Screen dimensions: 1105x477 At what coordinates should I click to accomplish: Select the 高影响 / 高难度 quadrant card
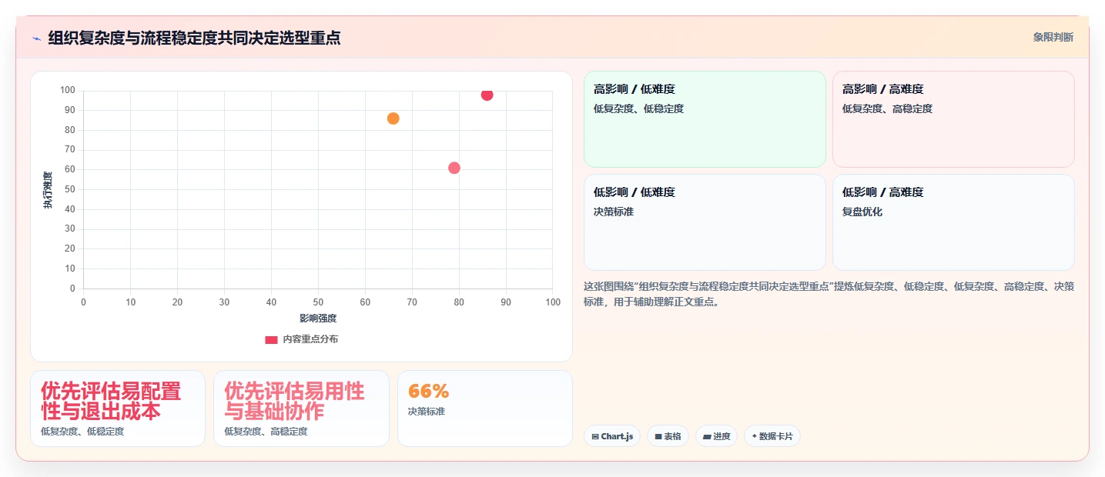pos(953,119)
